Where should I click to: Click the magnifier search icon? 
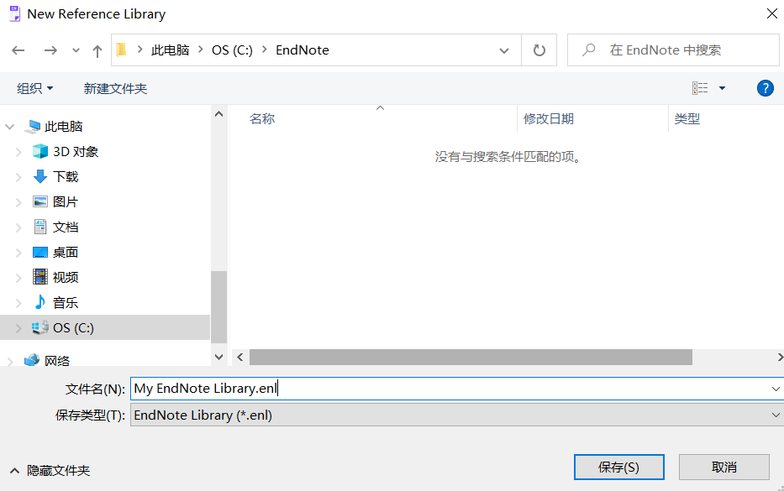pyautogui.click(x=589, y=50)
